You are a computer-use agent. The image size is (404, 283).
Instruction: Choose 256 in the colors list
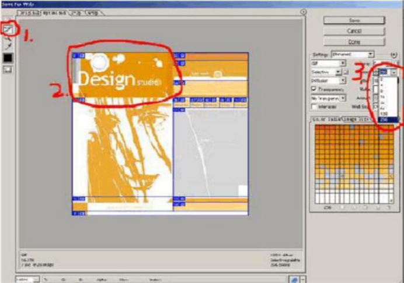click(x=385, y=119)
